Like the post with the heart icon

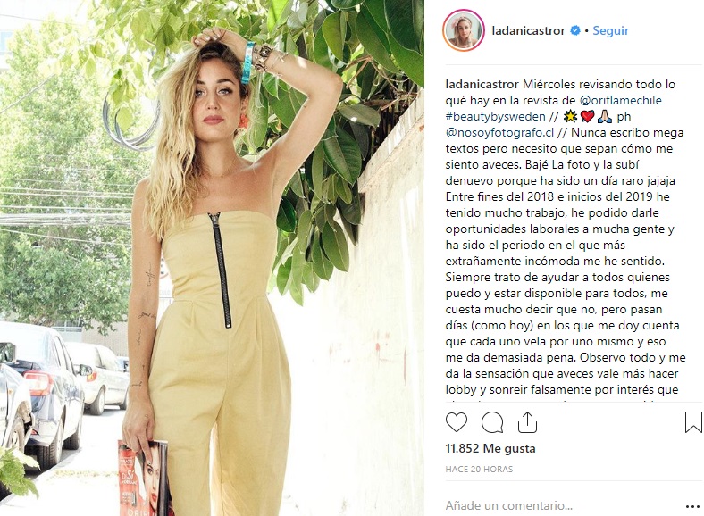457,422
